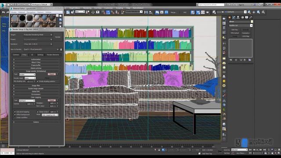Expand the Global switches rollout
The height and width of the screenshot is (158, 281).
pyautogui.click(x=36, y=68)
